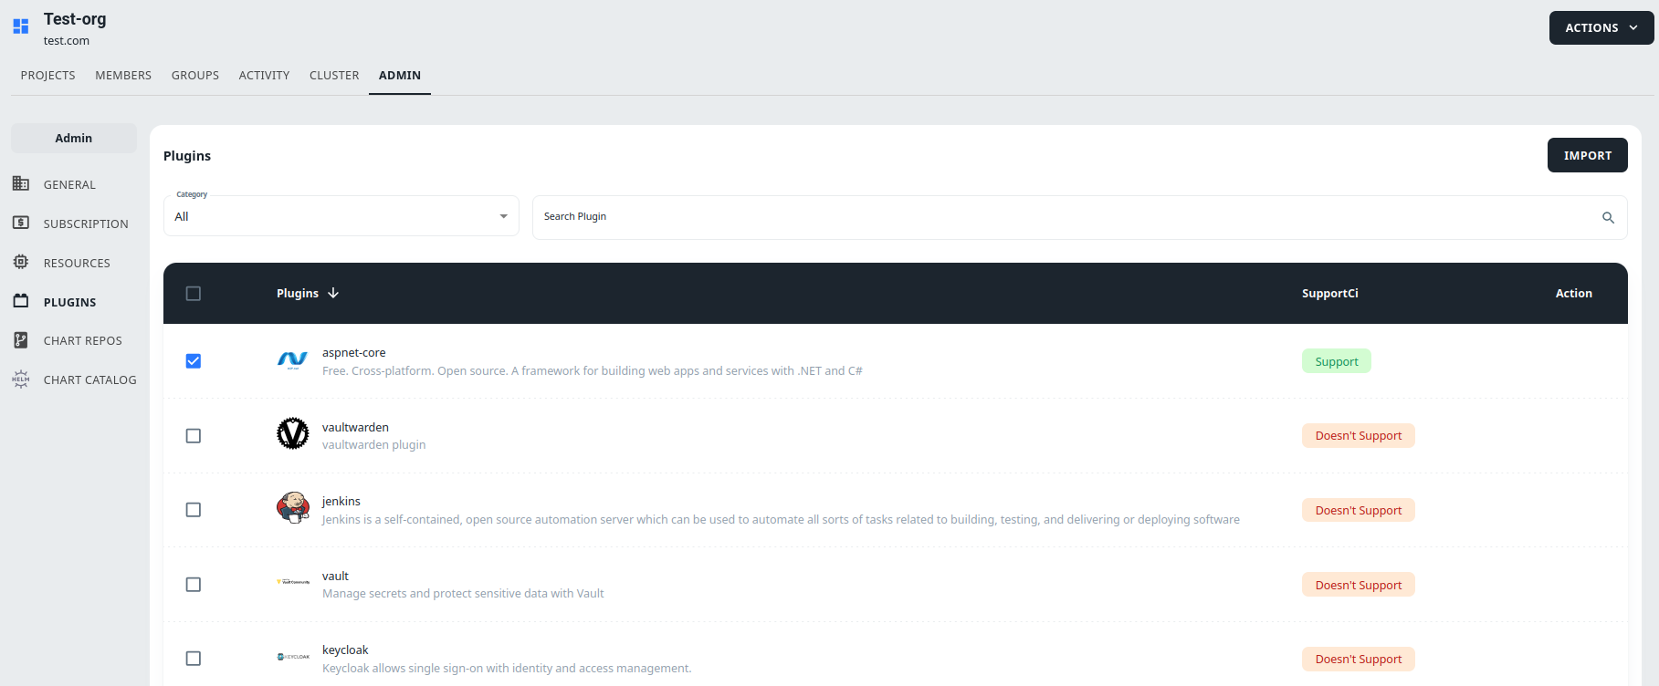The image size is (1659, 686).
Task: Click the Import button
Action: click(1588, 155)
